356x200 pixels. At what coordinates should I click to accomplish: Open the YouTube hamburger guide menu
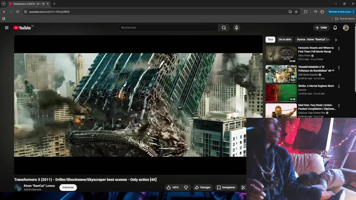[7, 28]
